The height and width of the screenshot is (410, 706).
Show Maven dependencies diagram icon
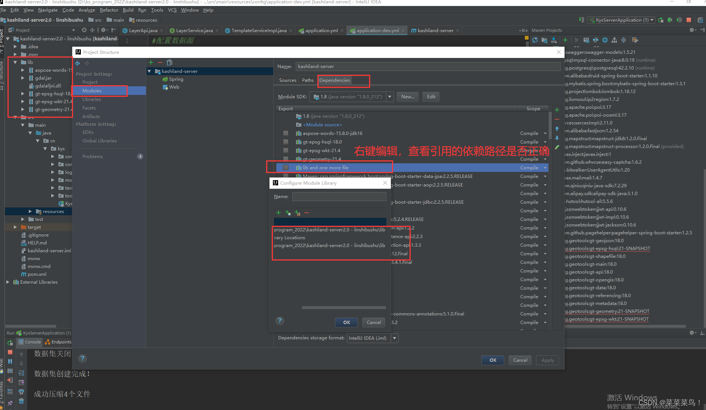[x=614, y=40]
